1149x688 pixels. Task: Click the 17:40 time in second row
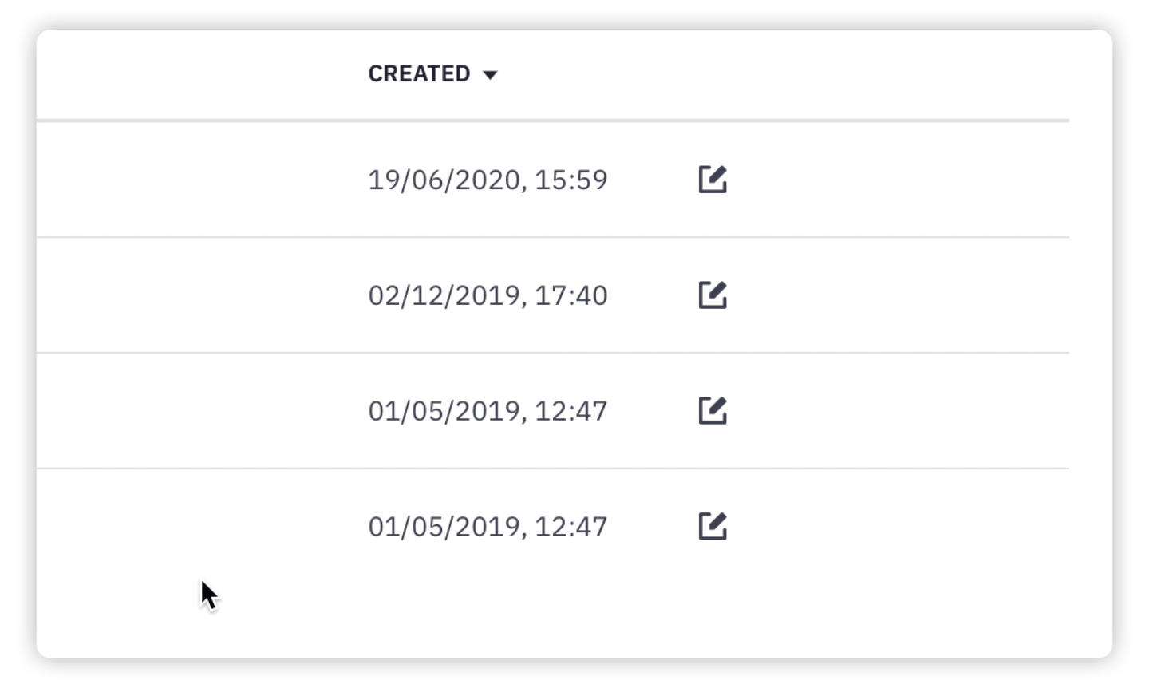tap(571, 296)
